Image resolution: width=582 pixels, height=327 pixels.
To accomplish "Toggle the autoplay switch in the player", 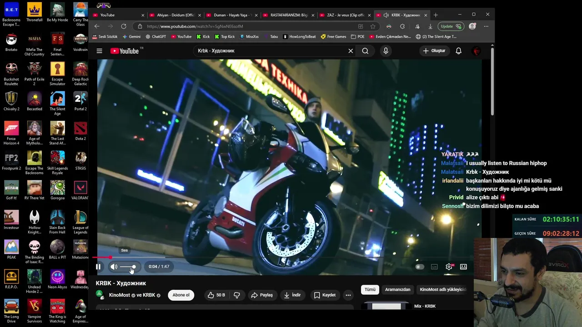I will click(420, 267).
